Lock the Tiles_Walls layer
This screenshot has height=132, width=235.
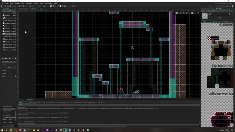[16, 34]
